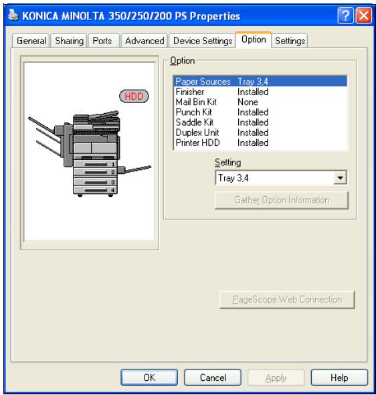Screen dimensions: 376x395
Task: Select the Paper Sources row
Action: (x=260, y=82)
